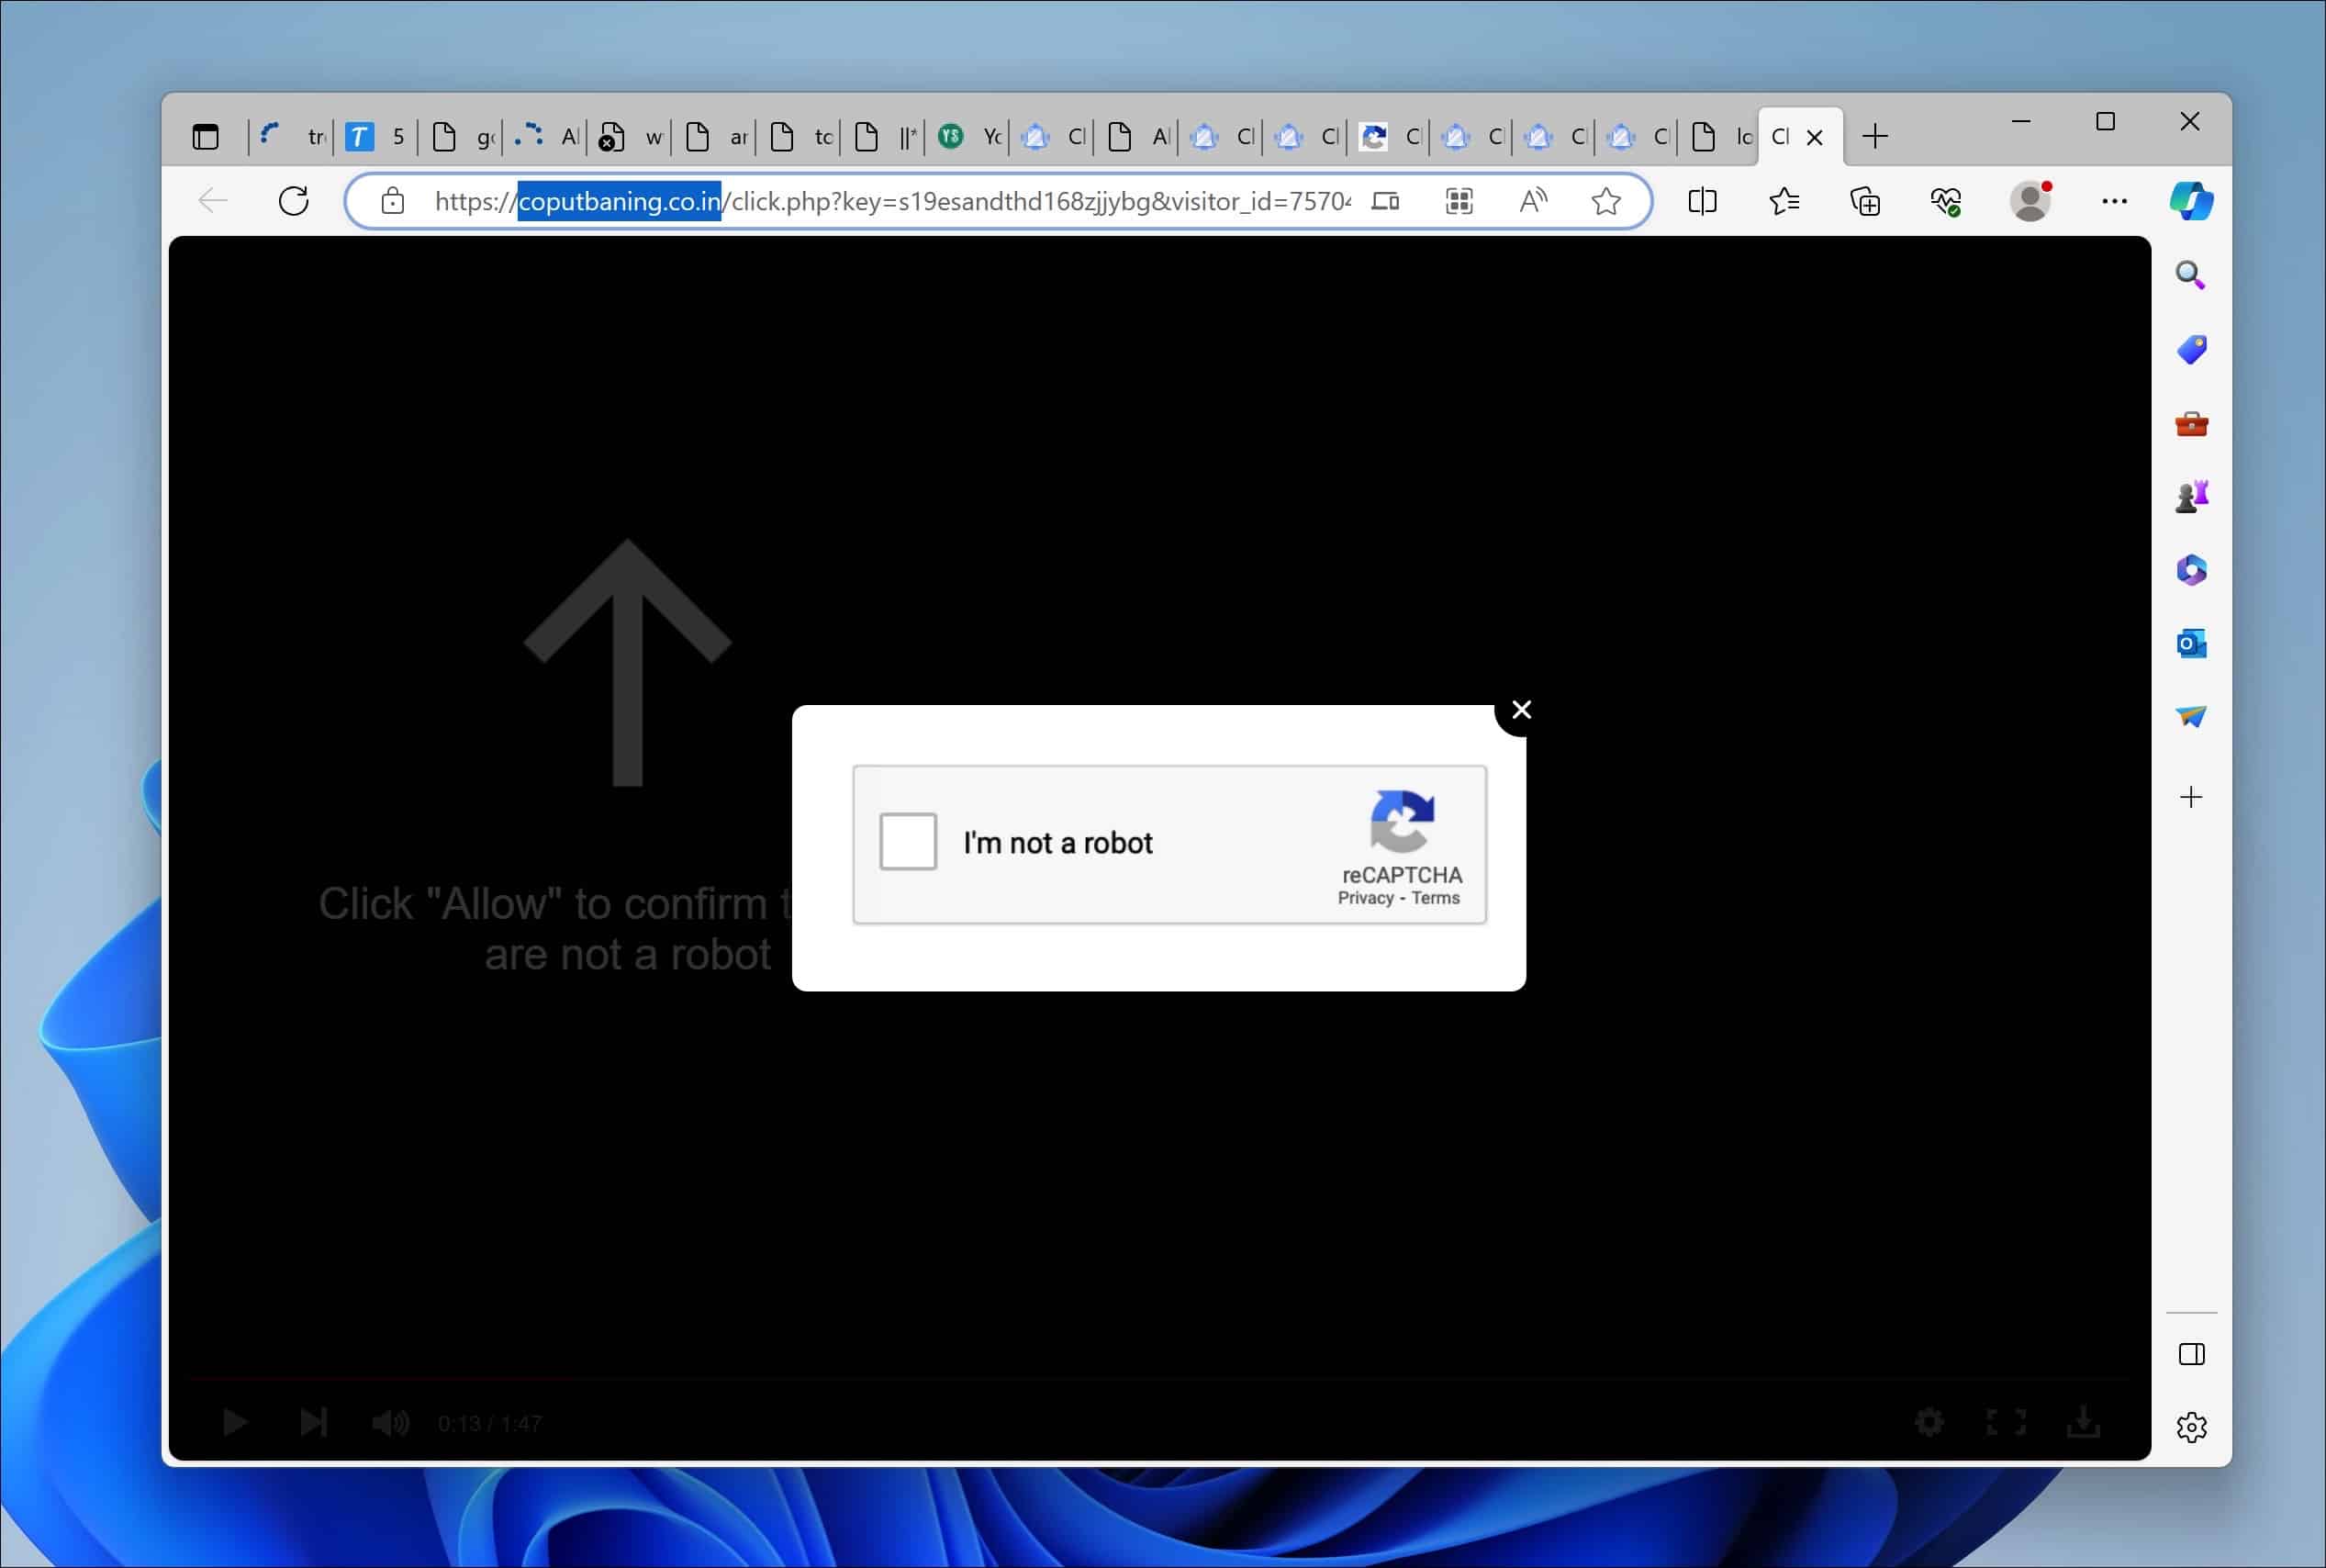
Task: Close the reCAPTCHA popup with the X
Action: pos(1521,709)
